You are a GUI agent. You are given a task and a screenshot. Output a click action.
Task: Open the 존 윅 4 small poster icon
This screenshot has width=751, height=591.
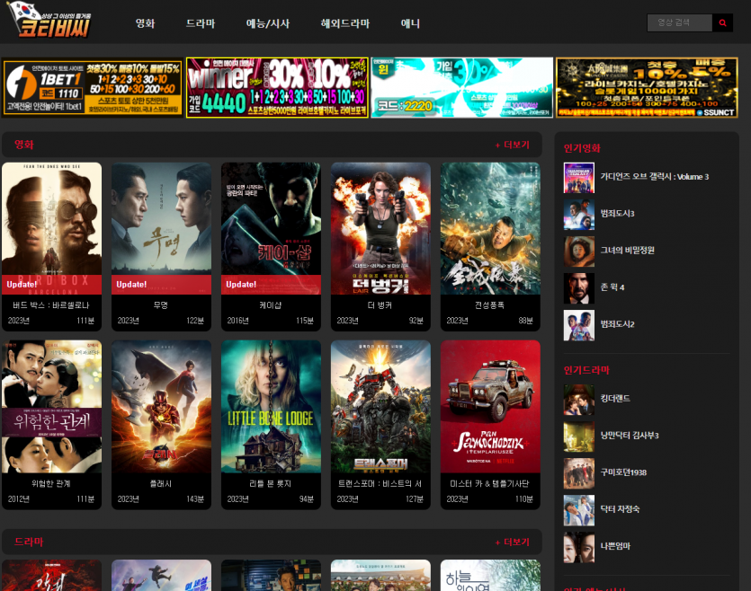coord(578,287)
